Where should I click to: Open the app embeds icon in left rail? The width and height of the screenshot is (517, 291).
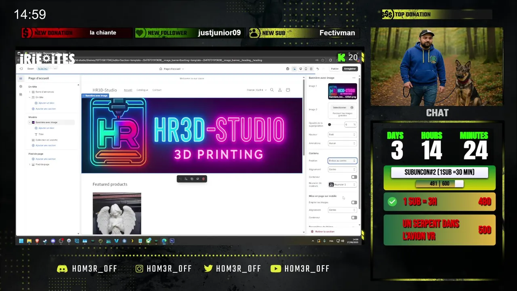click(21, 94)
